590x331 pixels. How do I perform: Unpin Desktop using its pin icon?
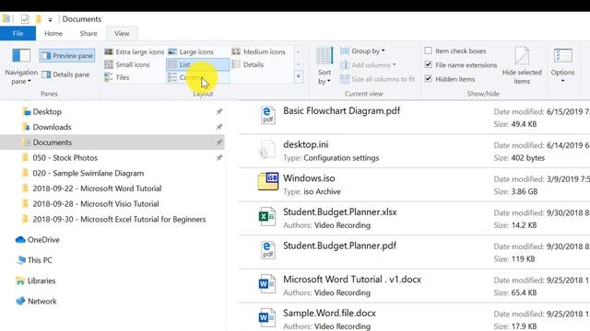[219, 111]
